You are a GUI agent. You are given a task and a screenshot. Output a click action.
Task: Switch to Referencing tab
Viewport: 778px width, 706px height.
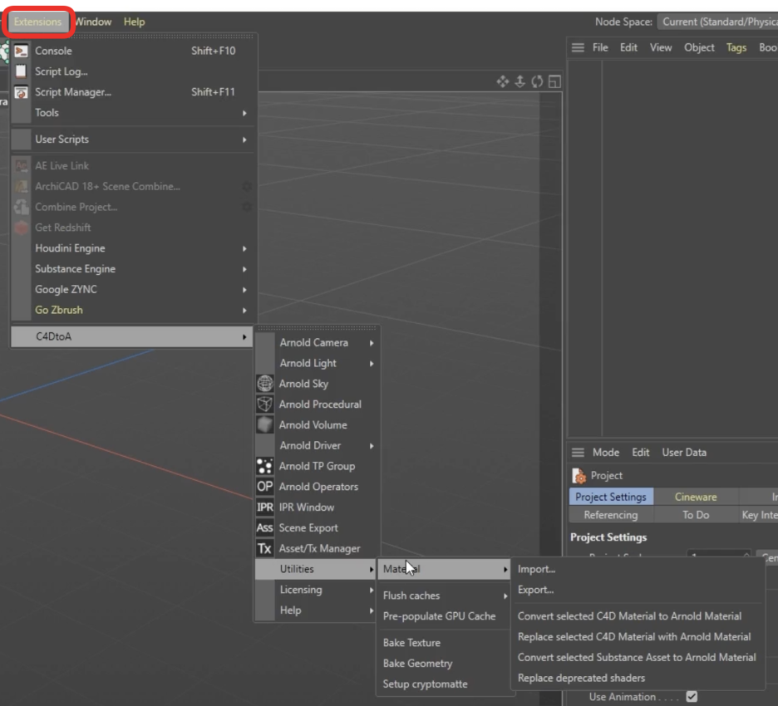pos(611,515)
